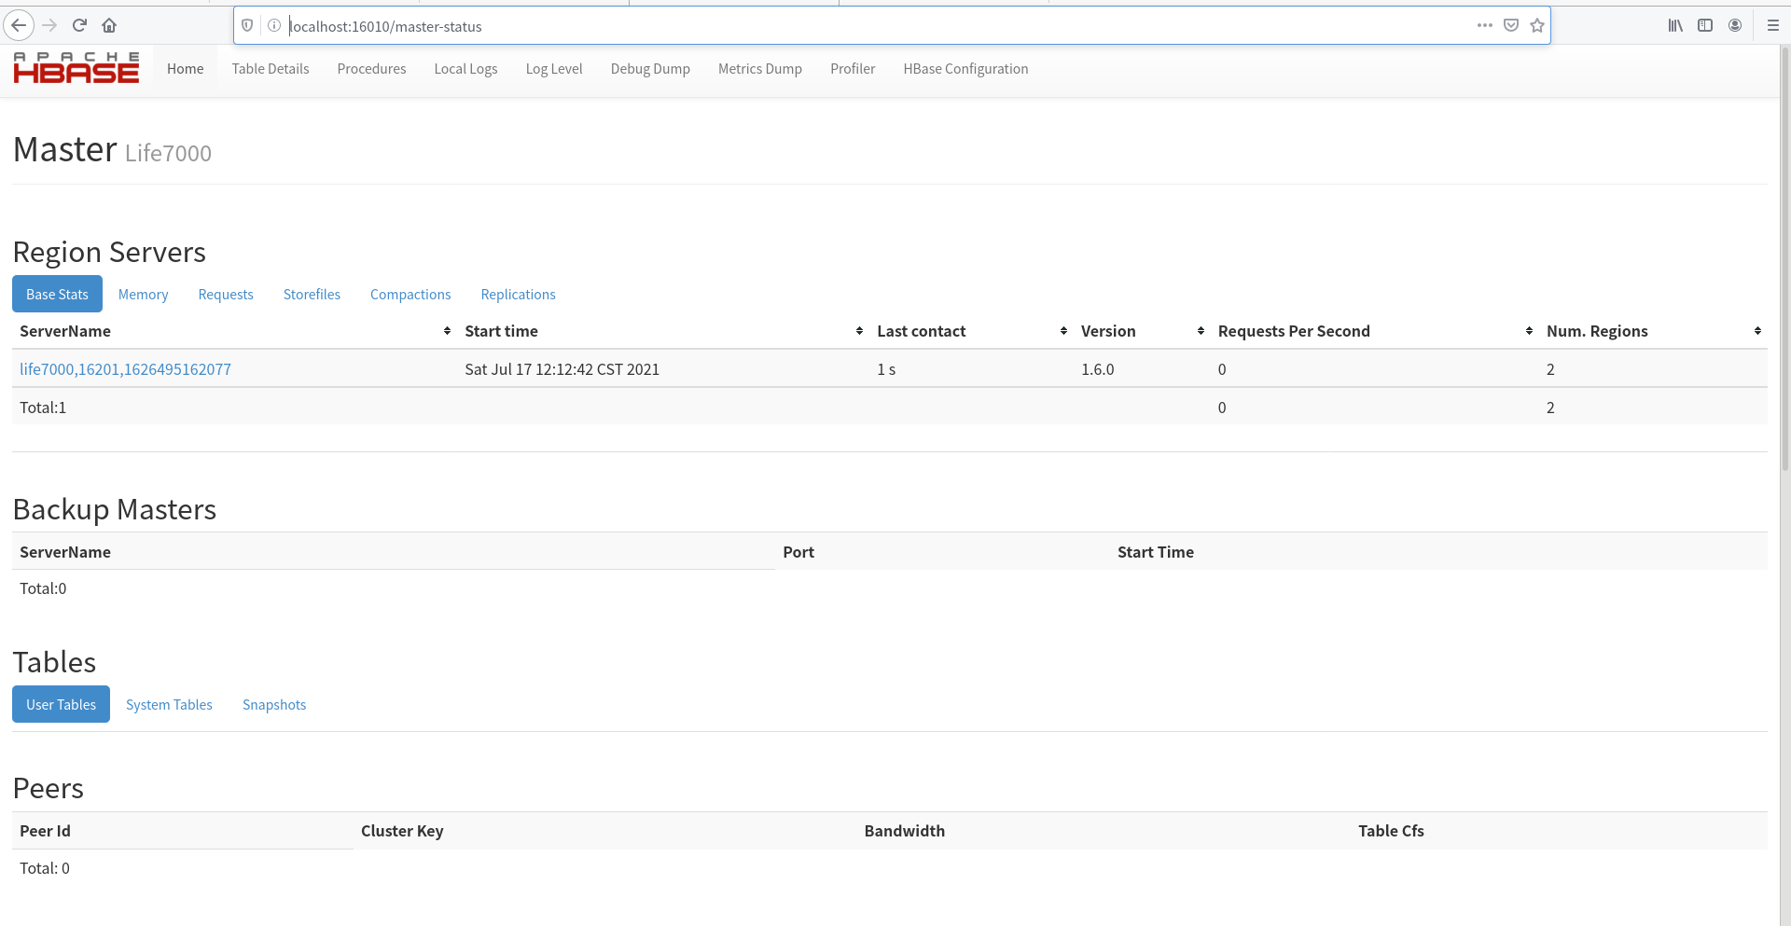This screenshot has width=1791, height=926.
Task: Click Total:1 in Region Servers table
Action: point(43,408)
